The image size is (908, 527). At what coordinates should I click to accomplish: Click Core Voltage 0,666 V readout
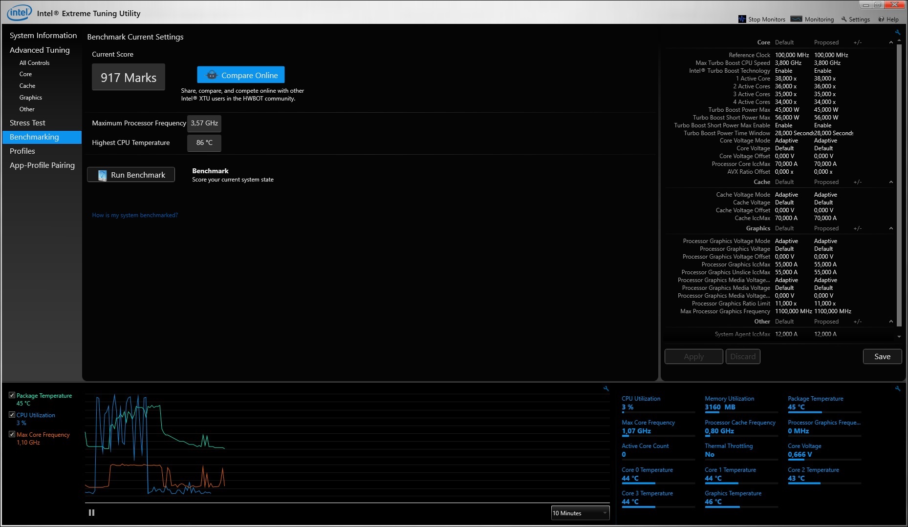point(824,450)
